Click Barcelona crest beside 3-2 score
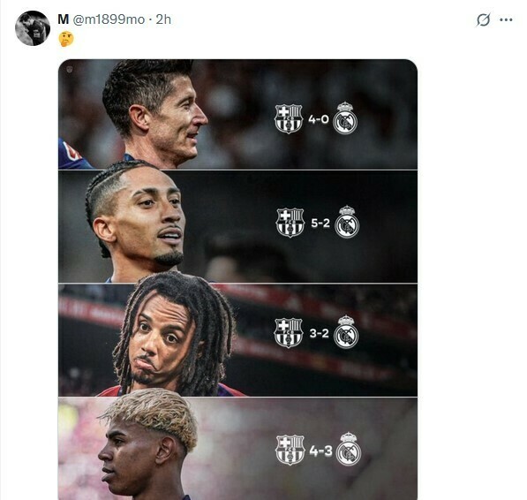The height and width of the screenshot is (500, 527). tap(289, 333)
